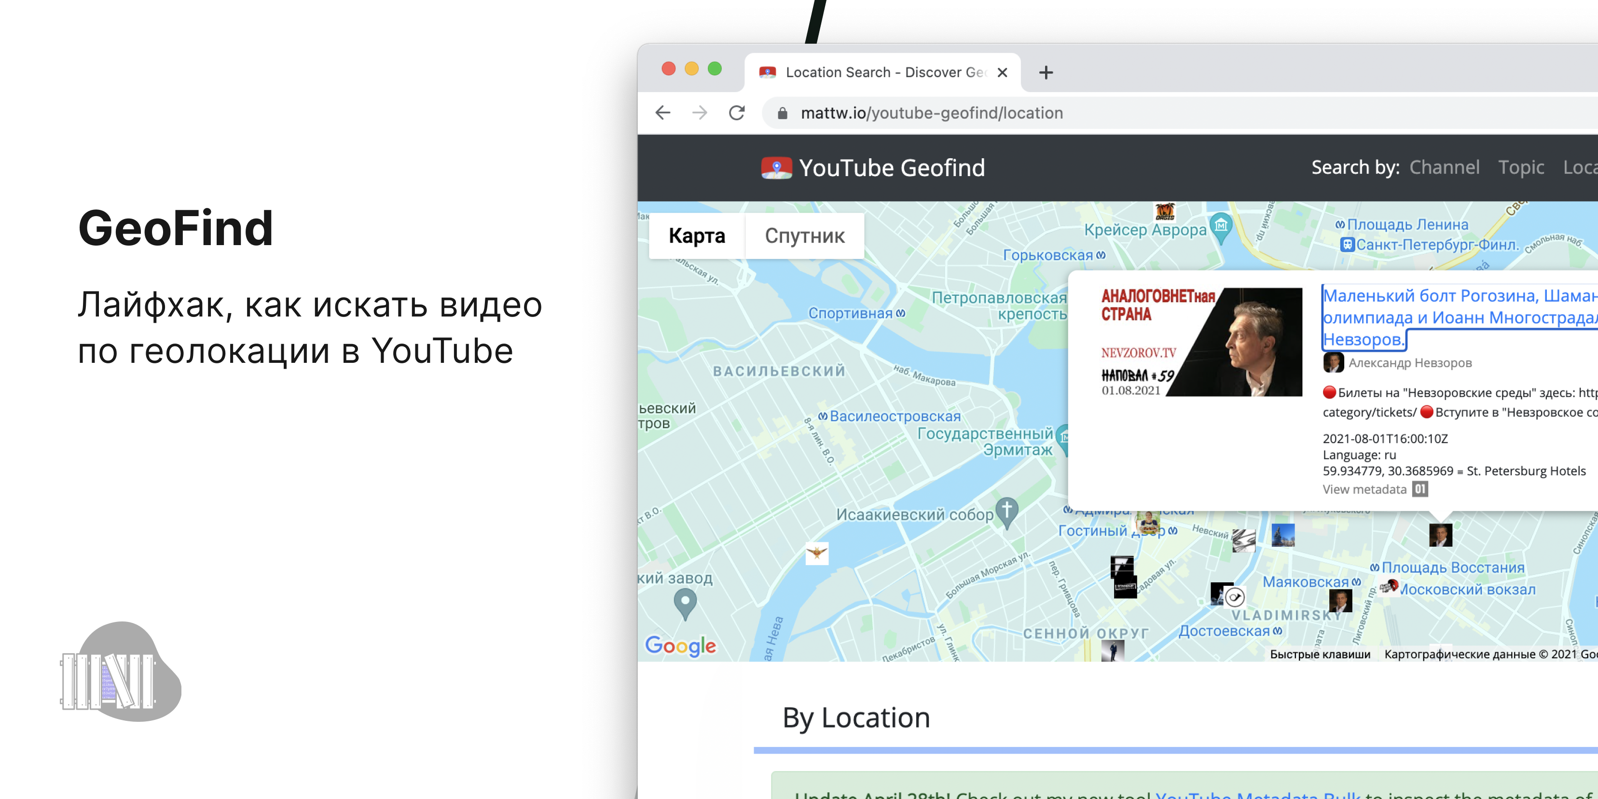This screenshot has height=799, width=1598.
Task: Switch map to Спутник satellite view
Action: (x=805, y=236)
